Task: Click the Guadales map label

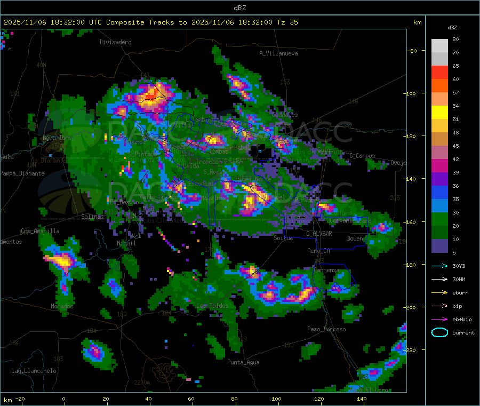Action: tap(285, 115)
